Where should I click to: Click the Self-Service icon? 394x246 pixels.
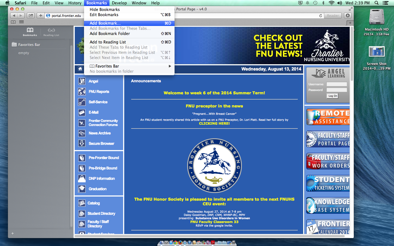82,102
